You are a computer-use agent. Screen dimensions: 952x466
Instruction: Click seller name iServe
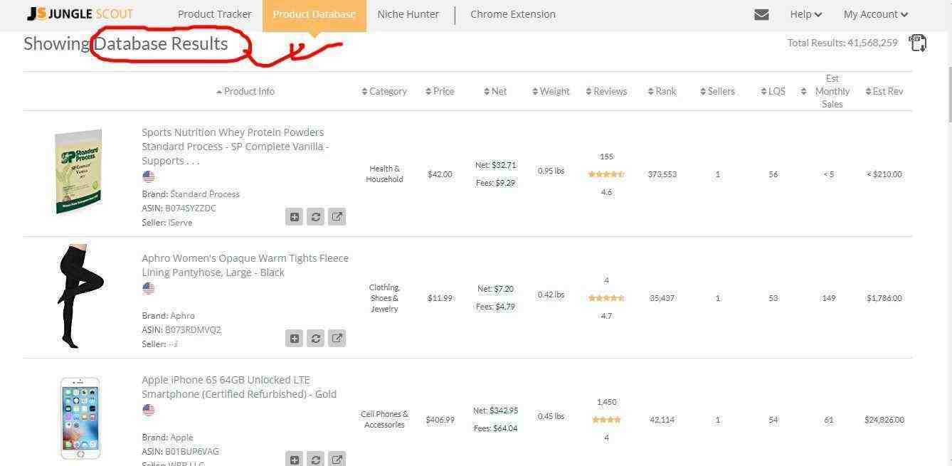click(180, 223)
